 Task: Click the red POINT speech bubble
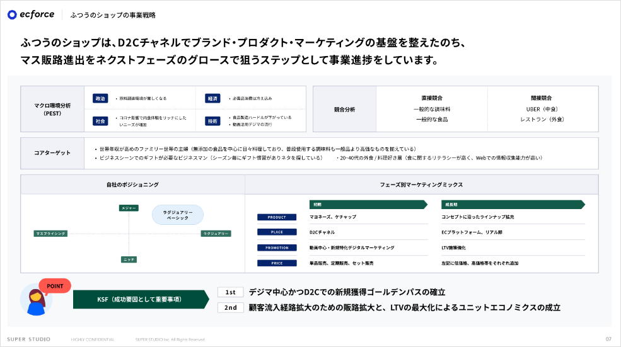coord(54,285)
